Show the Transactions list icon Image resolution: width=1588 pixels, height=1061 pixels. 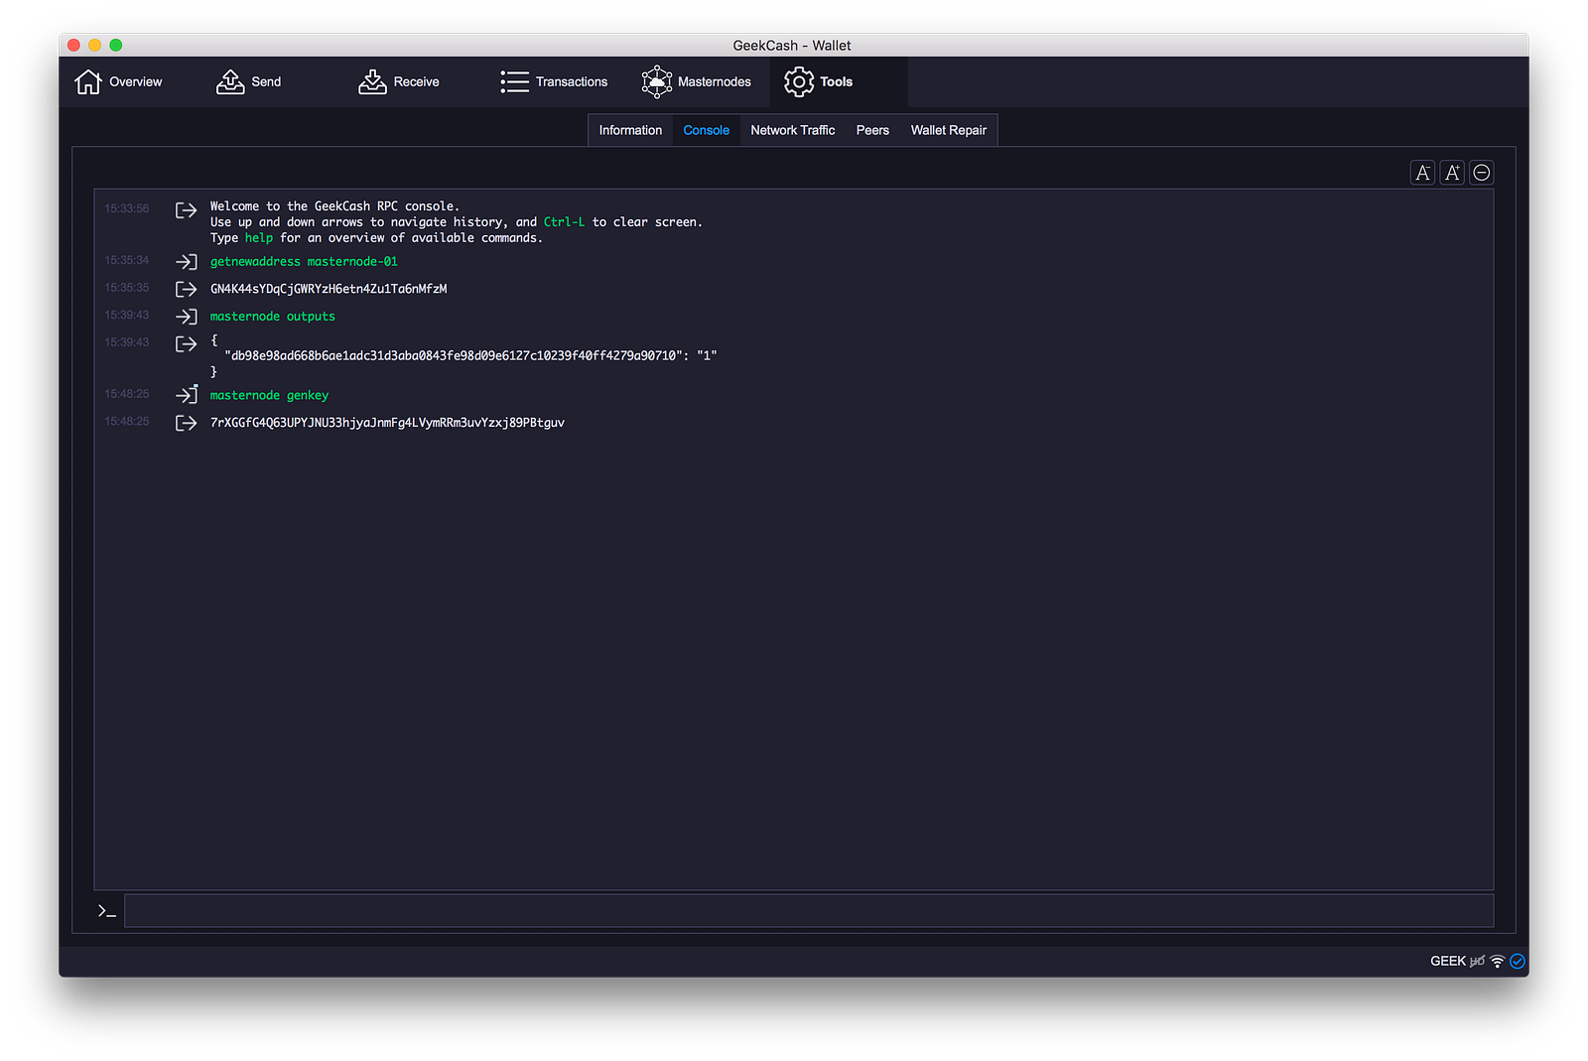click(x=514, y=81)
